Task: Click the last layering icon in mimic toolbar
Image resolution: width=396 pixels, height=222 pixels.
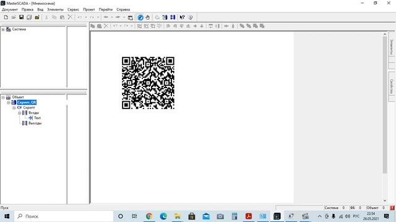Action: click(262, 26)
